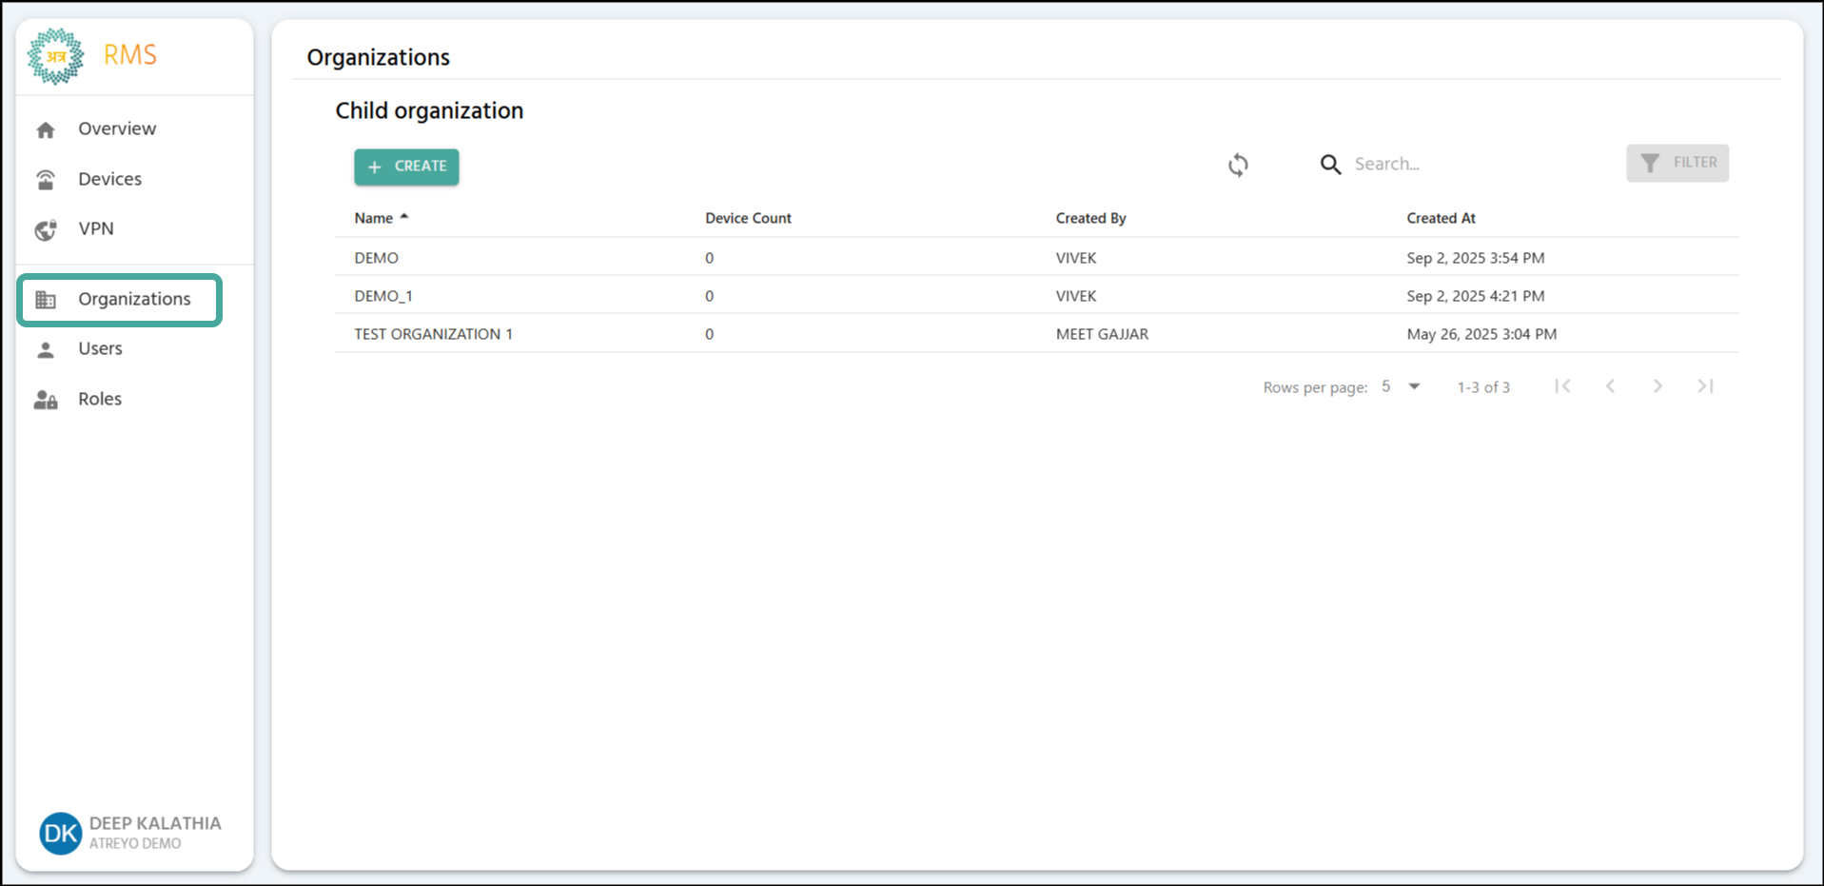Click the CREATE button
Viewport: 1824px width, 886px height.
(x=406, y=167)
